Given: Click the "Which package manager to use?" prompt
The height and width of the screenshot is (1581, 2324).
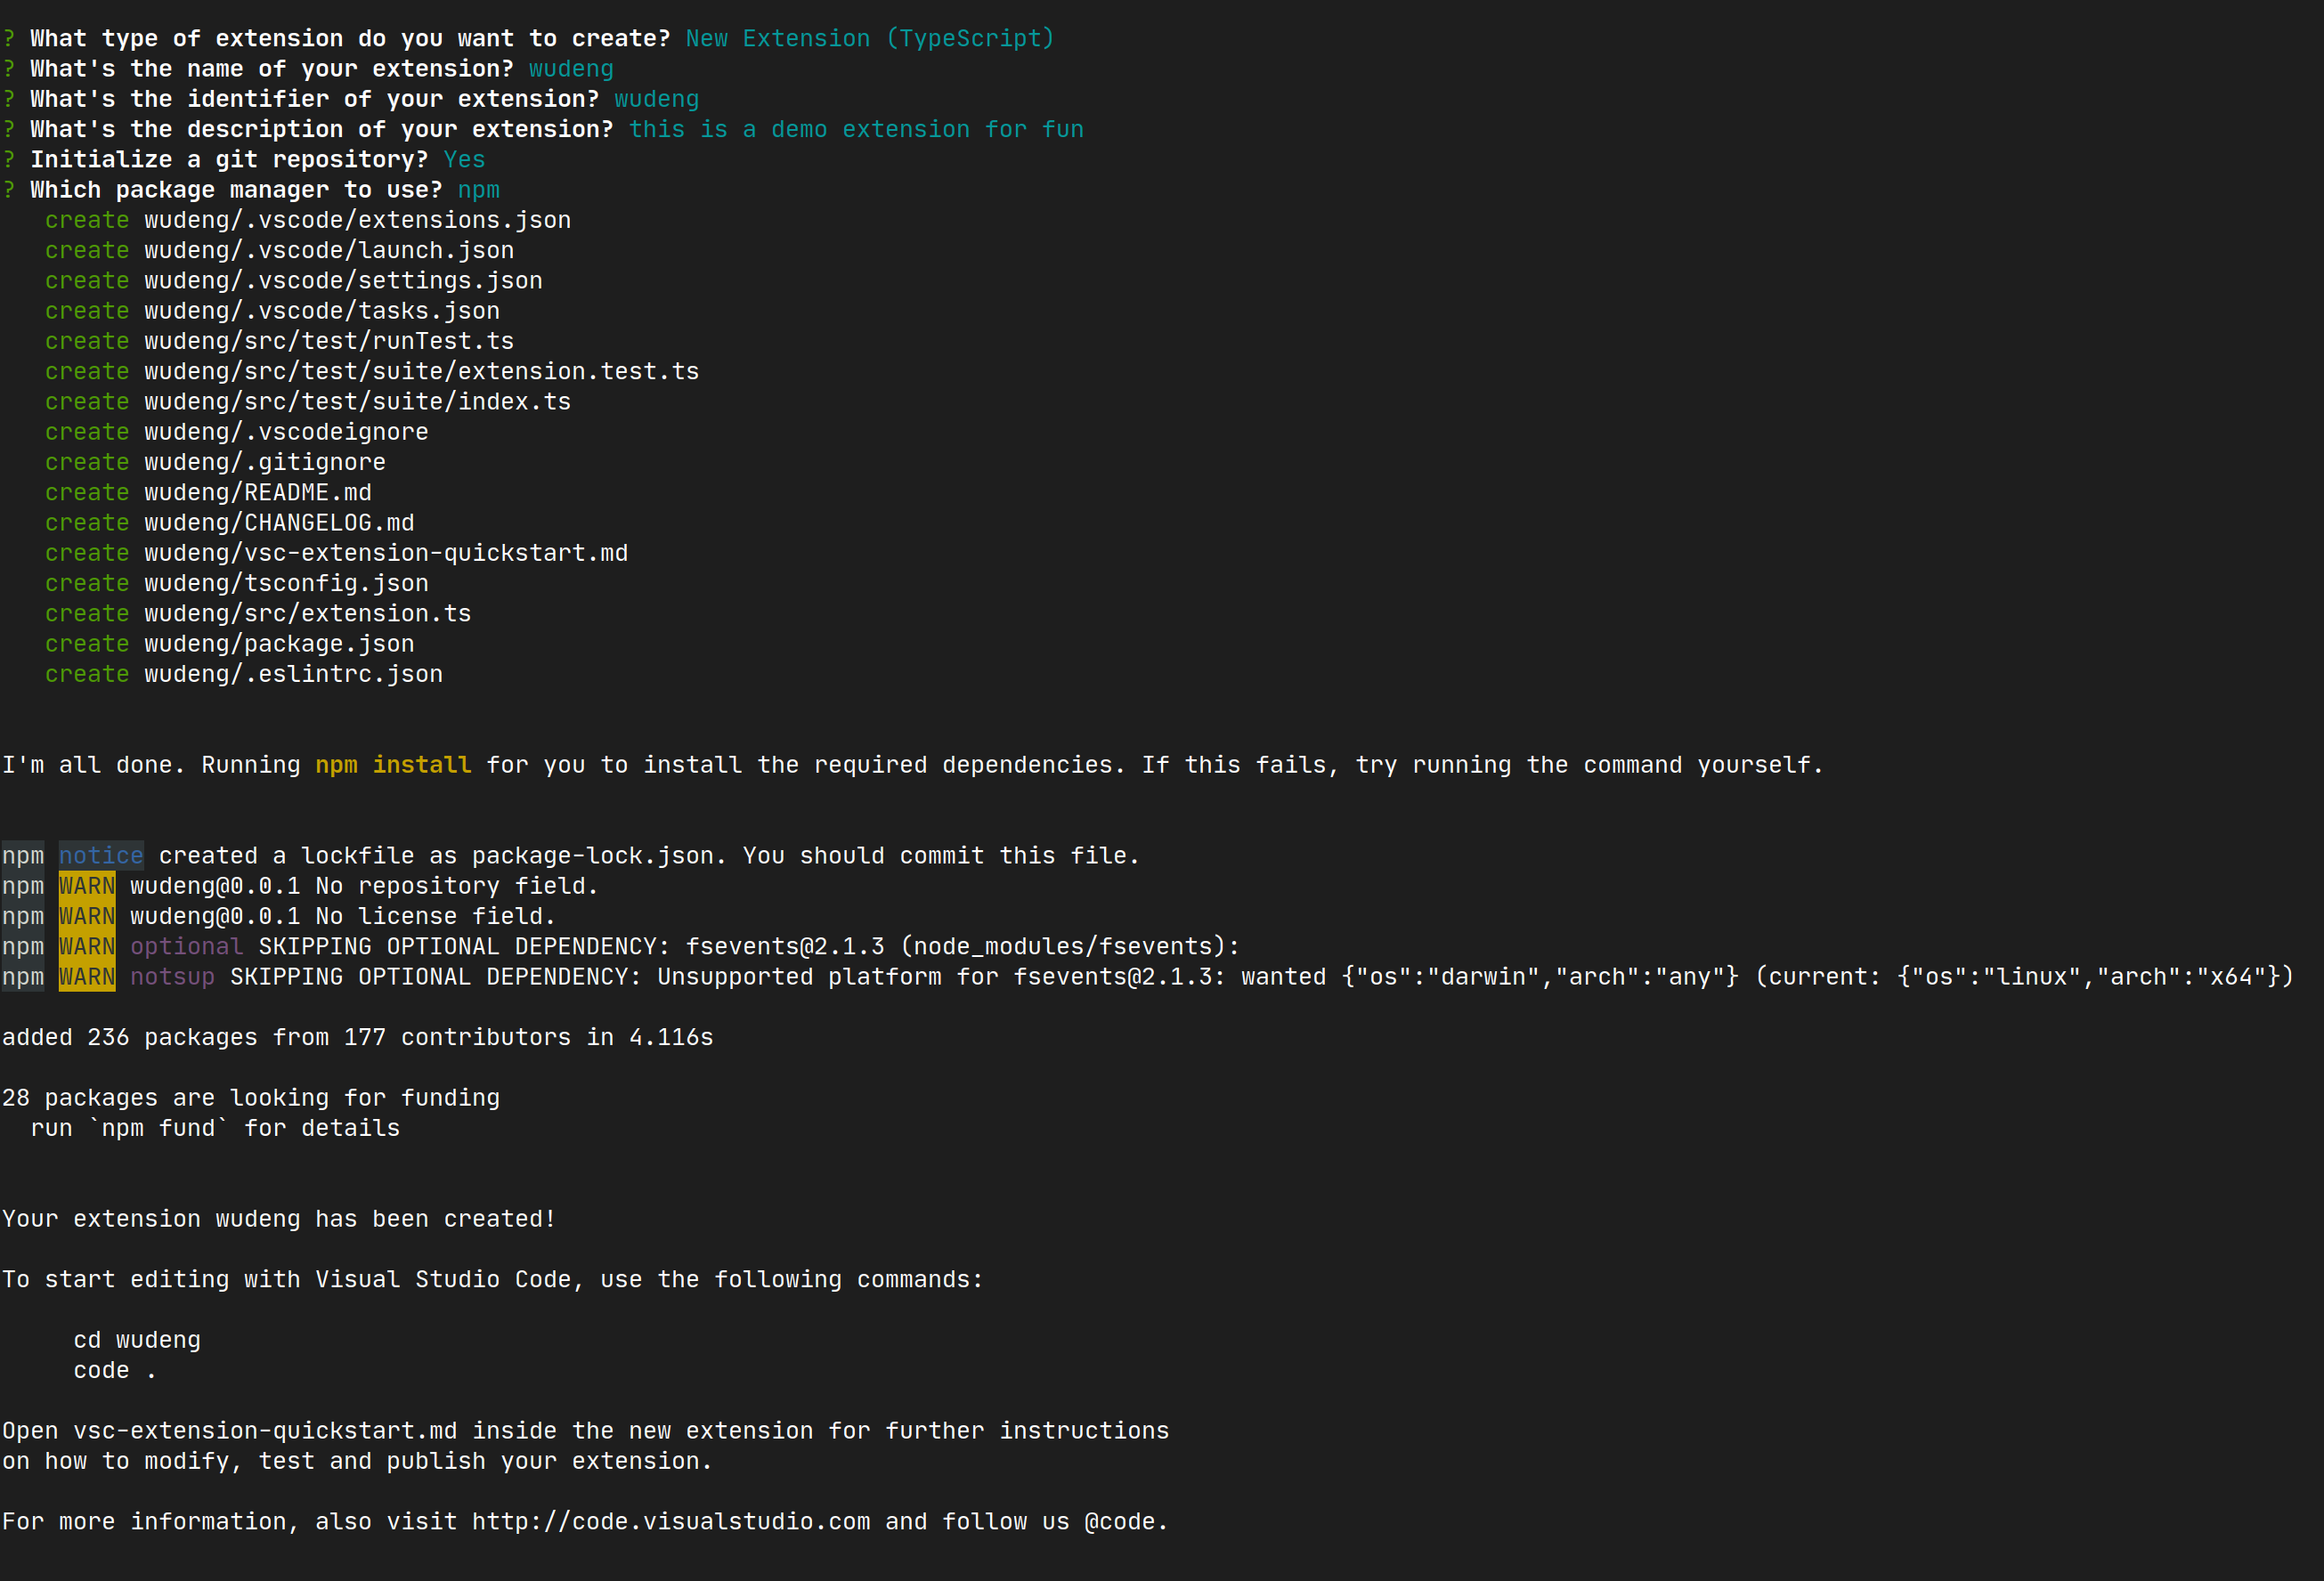Looking at the screenshot, I should pyautogui.click(x=236, y=190).
